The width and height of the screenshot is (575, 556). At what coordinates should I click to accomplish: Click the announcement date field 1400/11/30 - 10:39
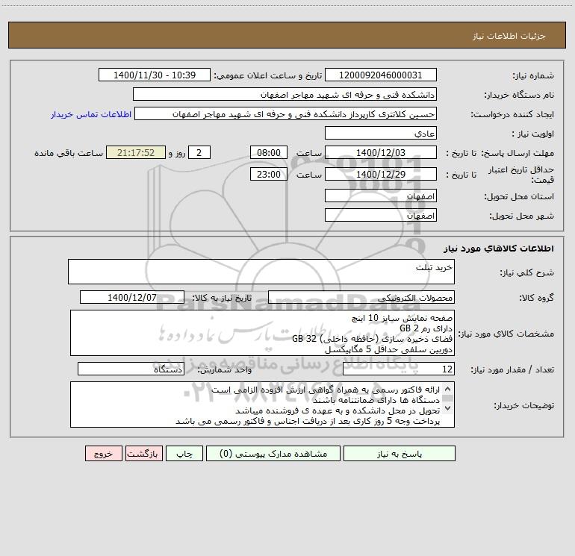point(155,75)
